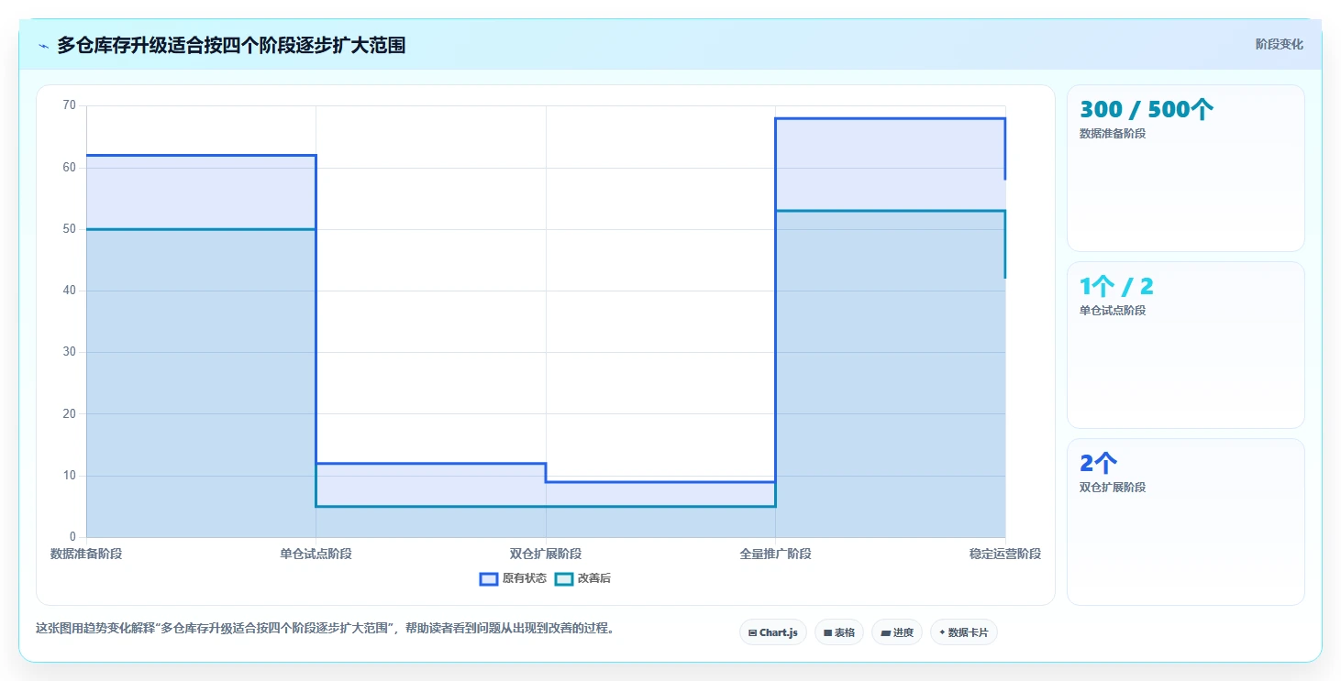Click the 阶段变化 label in the header

1279,45
